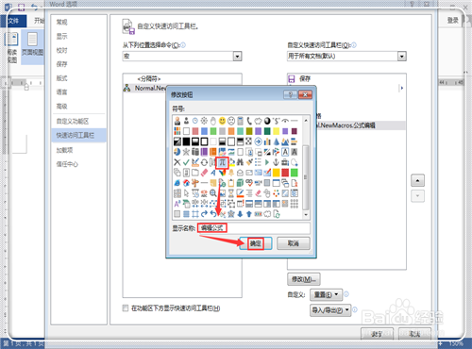
Task: Open the 加载项 category
Action: tap(64, 150)
